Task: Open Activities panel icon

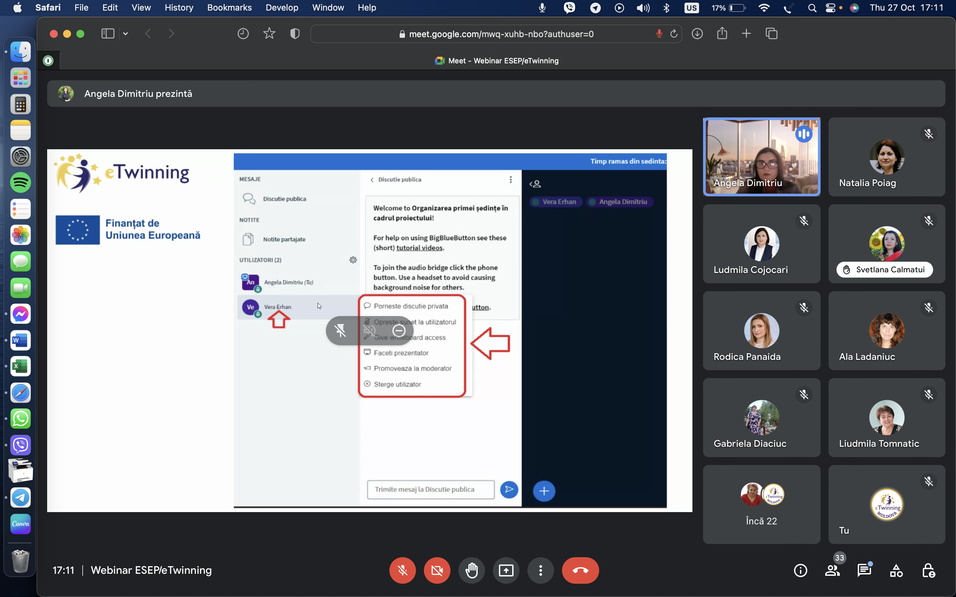Action: point(896,570)
